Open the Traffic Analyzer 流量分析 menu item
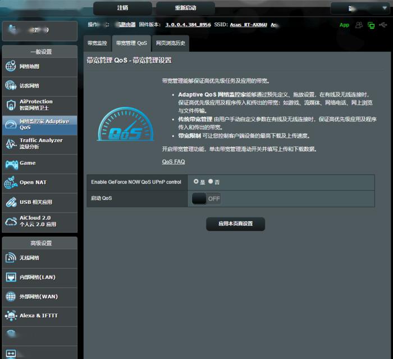This screenshot has width=393, height=359. coord(40,144)
